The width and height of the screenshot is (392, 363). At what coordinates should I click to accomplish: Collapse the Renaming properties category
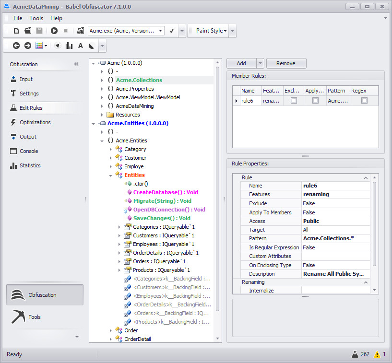pyautogui.click(x=366, y=282)
